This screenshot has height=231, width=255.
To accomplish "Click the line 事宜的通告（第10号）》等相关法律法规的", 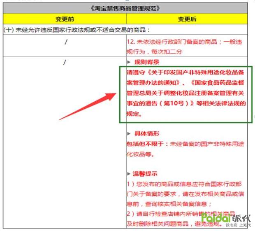I will click(186, 103).
